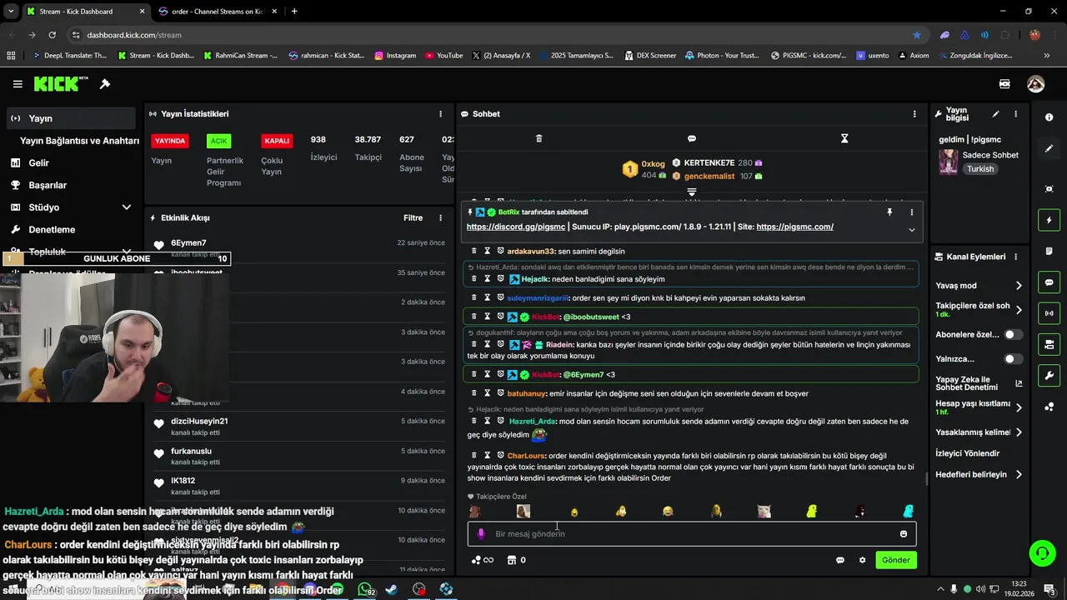
Task: Open Yayın Bağlantısı ve Anahtarı page
Action: (x=79, y=141)
